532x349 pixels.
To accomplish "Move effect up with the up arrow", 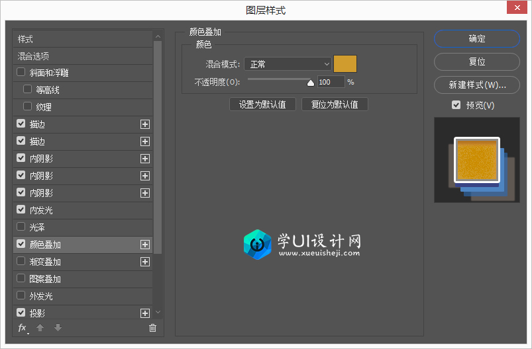I will pos(40,328).
